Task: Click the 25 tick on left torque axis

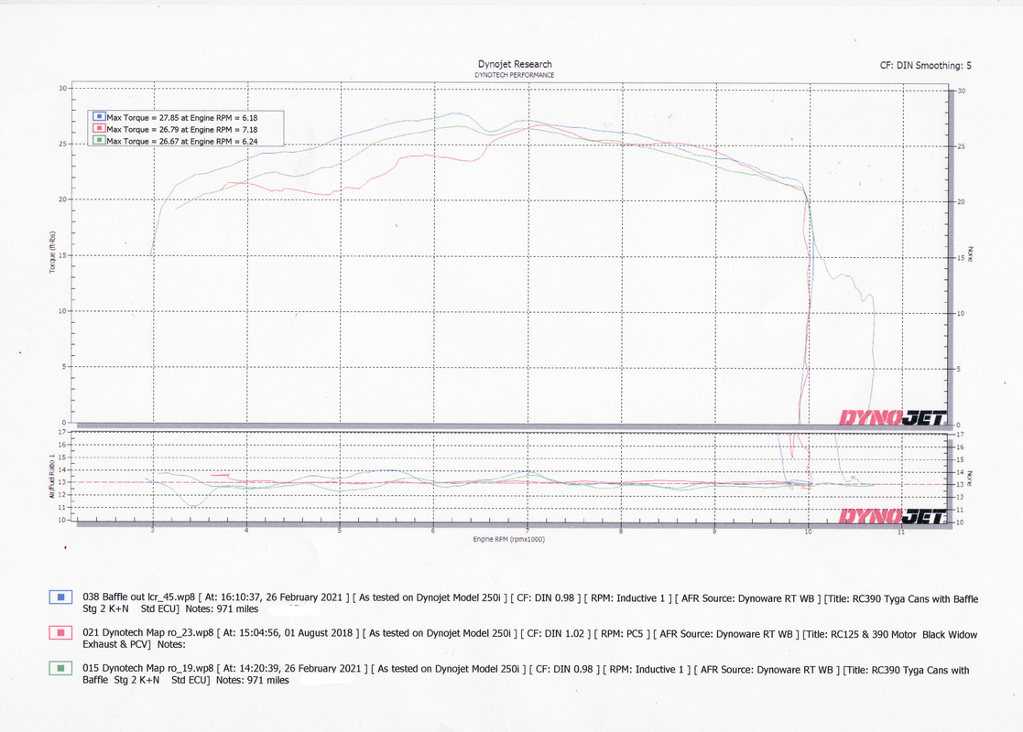Action: (x=62, y=144)
